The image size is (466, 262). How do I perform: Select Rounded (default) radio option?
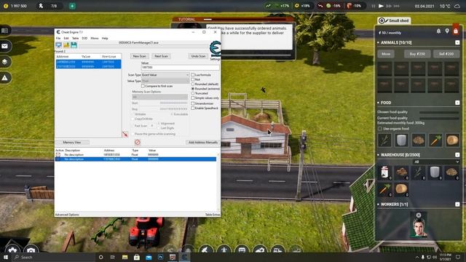(192, 84)
